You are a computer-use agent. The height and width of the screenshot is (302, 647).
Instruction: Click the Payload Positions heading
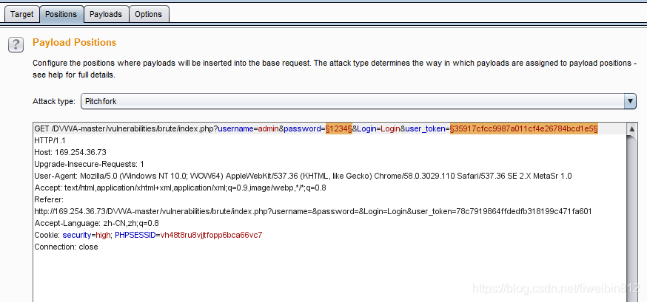pyautogui.click(x=74, y=42)
